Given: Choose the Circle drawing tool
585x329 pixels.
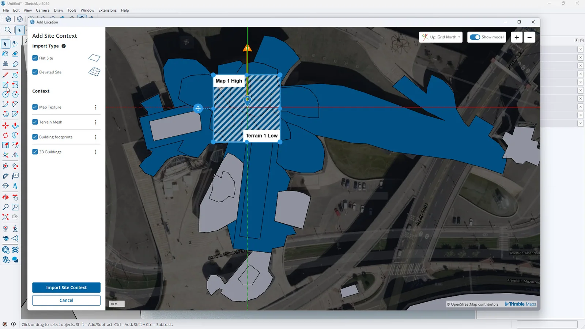Looking at the screenshot, I should click(5, 94).
